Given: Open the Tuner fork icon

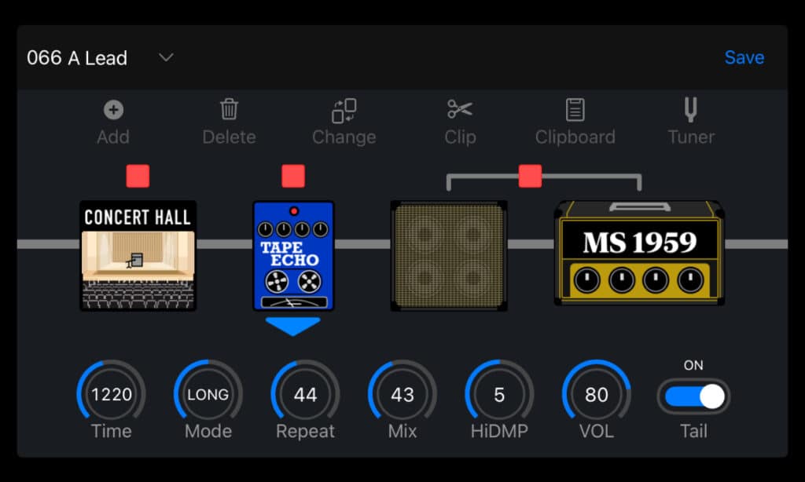Looking at the screenshot, I should coord(691,110).
